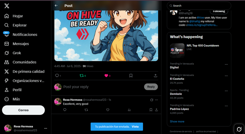Open the On Hive Be Ready image
The height and width of the screenshot is (134, 245).
point(106,36)
